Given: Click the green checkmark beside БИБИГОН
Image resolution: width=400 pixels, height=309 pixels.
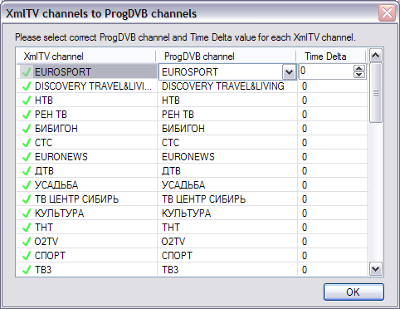Looking at the screenshot, I should [x=27, y=129].
